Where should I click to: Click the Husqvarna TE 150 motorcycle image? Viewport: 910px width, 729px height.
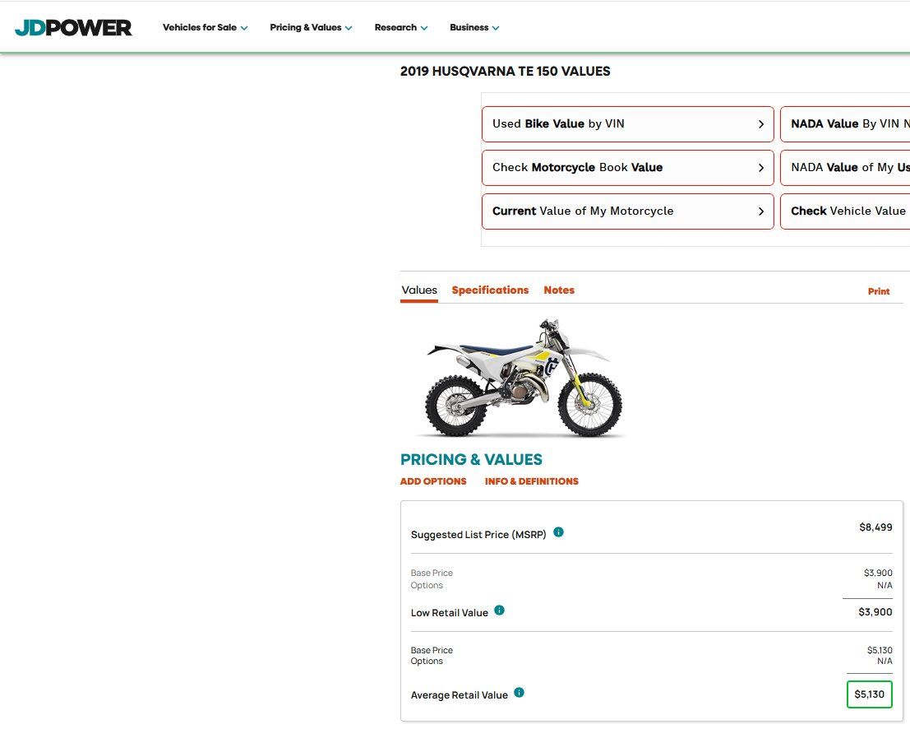tap(524, 377)
